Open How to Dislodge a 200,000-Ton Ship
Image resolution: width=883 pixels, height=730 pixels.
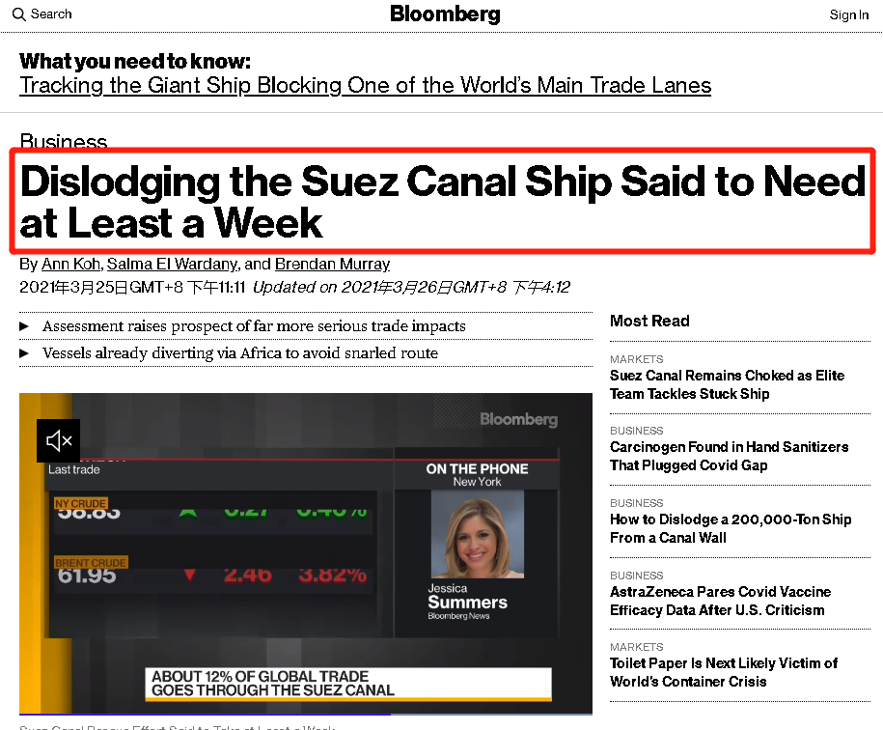click(731, 528)
